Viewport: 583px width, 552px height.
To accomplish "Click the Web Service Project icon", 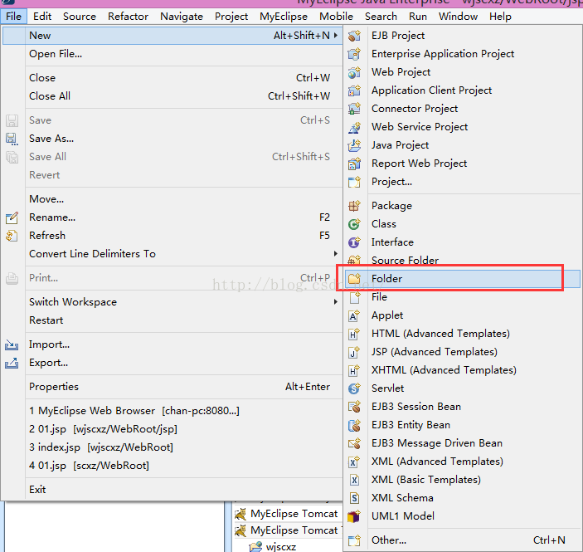I will tap(354, 127).
